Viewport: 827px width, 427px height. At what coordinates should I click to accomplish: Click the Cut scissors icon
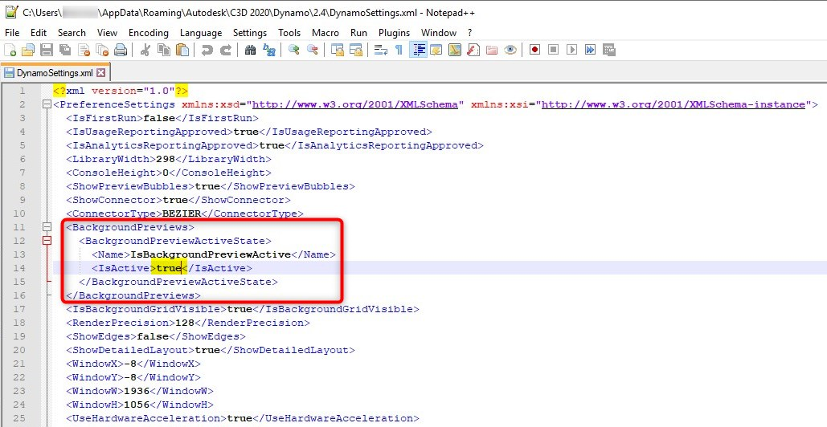click(x=146, y=50)
